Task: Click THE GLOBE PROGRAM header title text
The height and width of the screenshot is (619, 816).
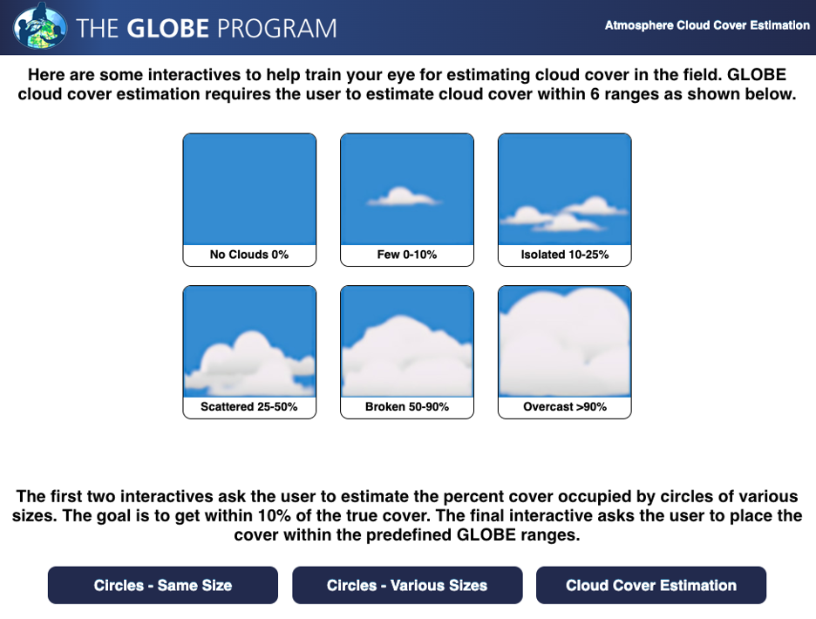Action: pos(207,28)
